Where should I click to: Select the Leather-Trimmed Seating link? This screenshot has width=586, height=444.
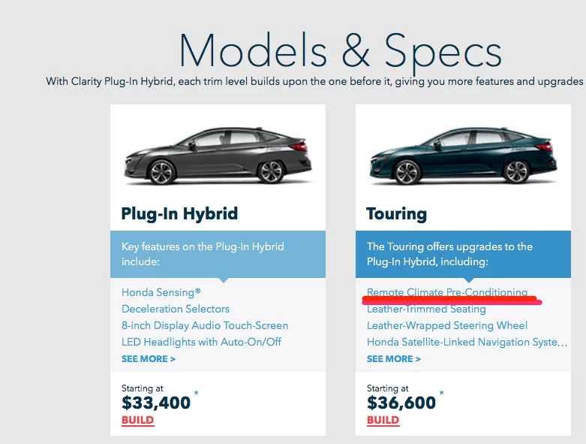coord(426,309)
